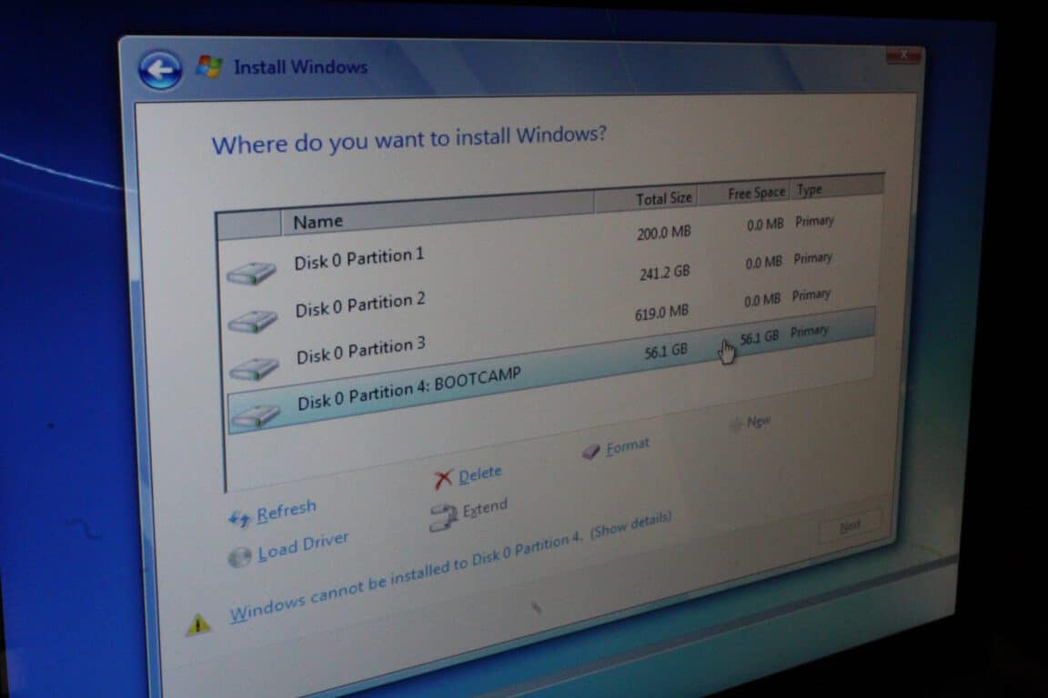This screenshot has height=698, width=1048.
Task: Sort by the Type column header
Action: (838, 187)
